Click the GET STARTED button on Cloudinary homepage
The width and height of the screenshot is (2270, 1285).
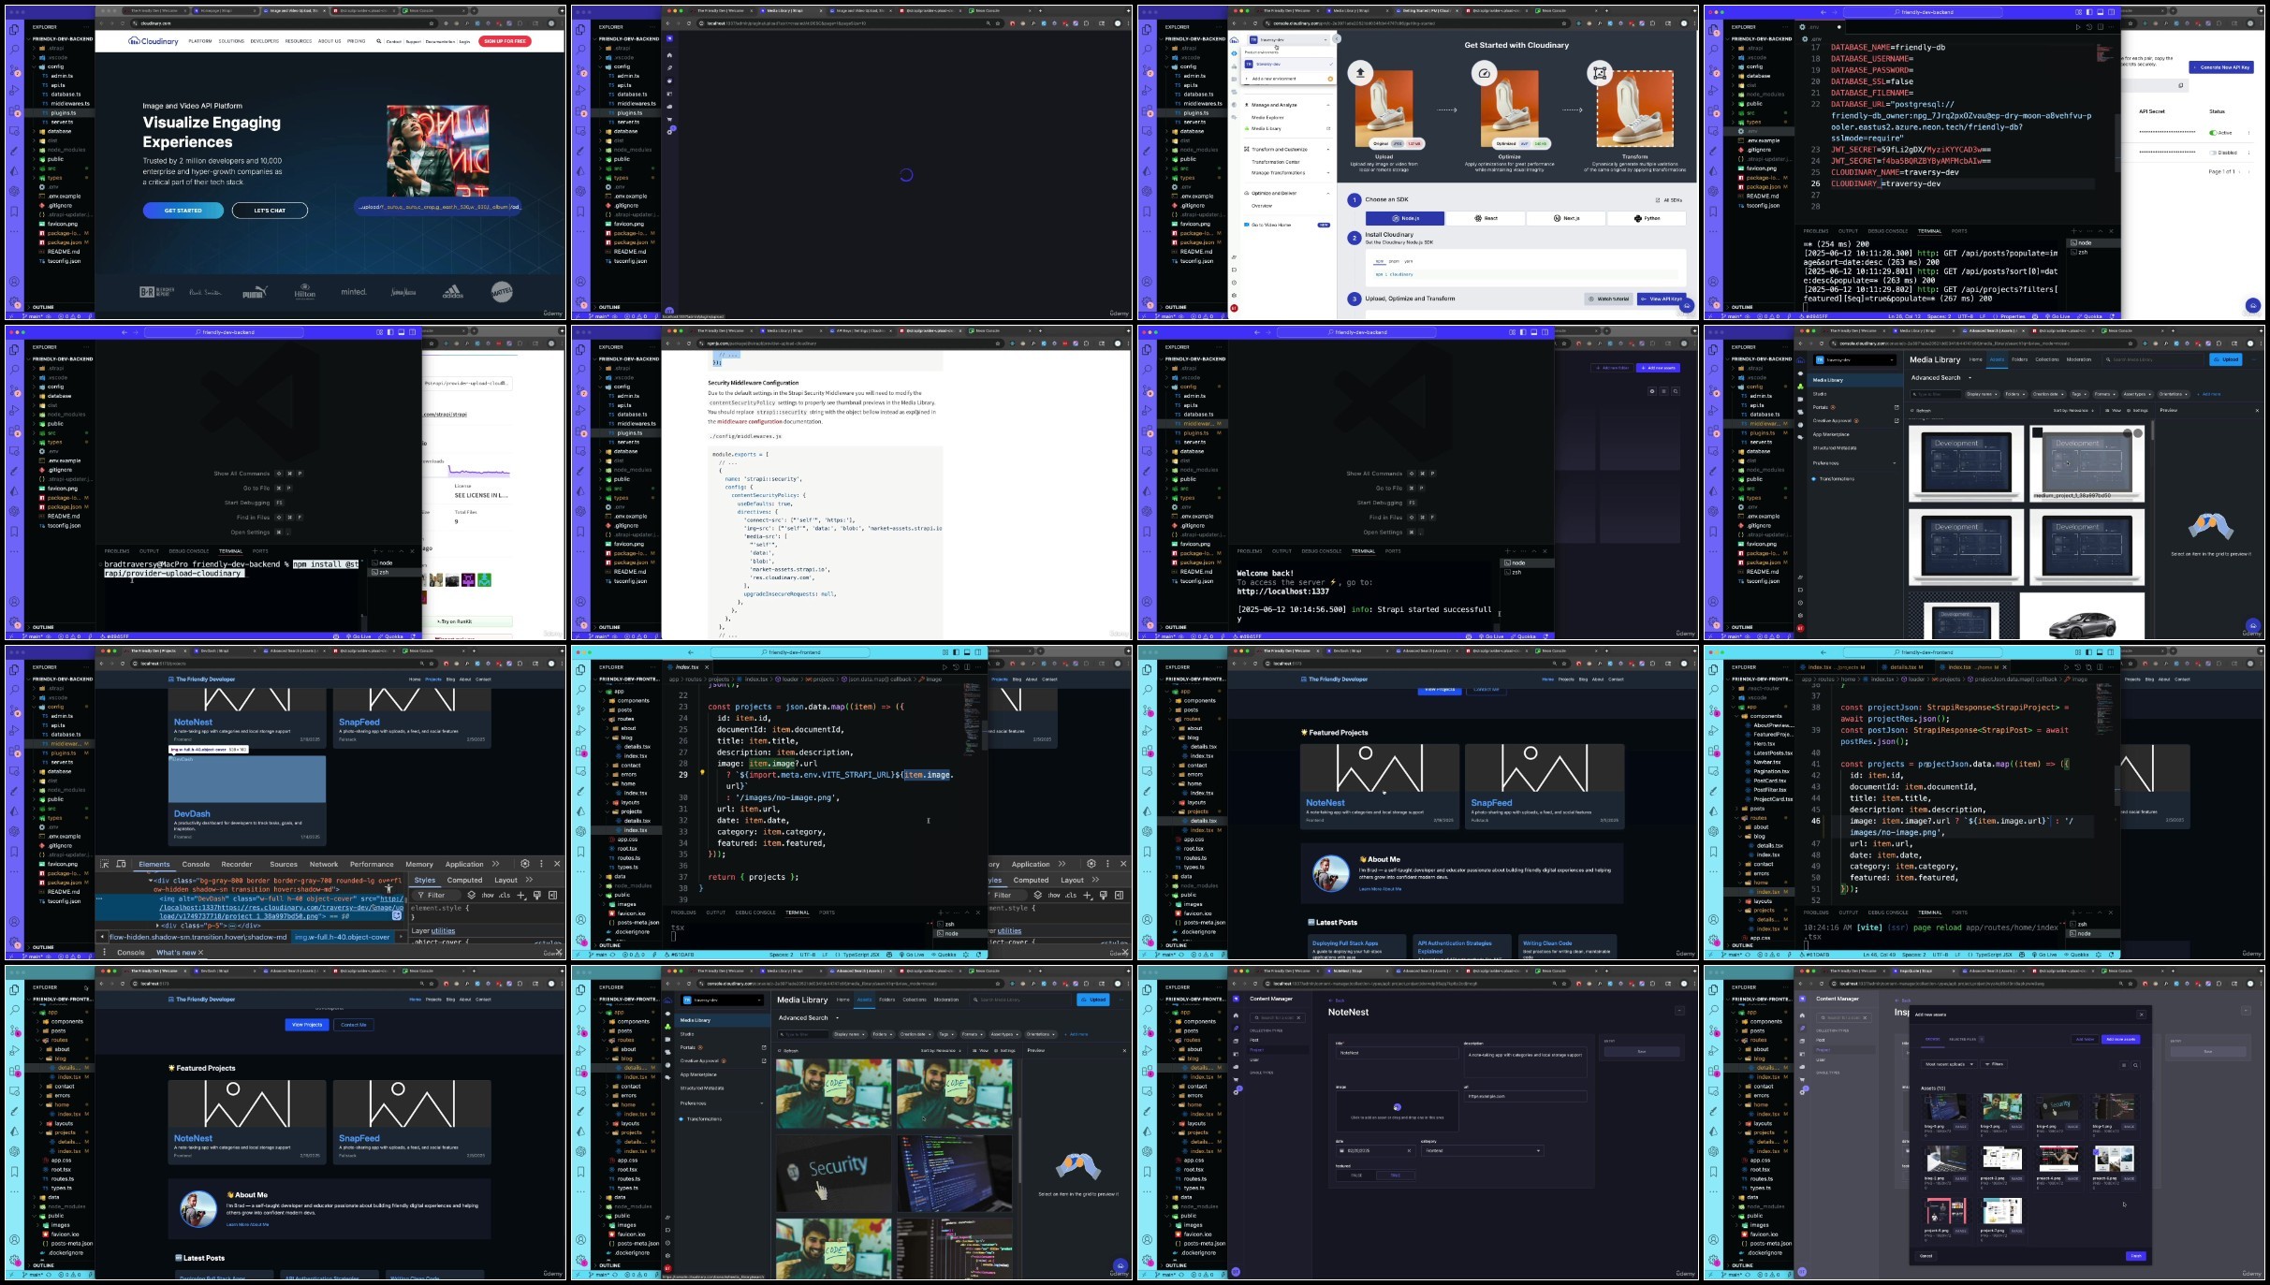183,211
